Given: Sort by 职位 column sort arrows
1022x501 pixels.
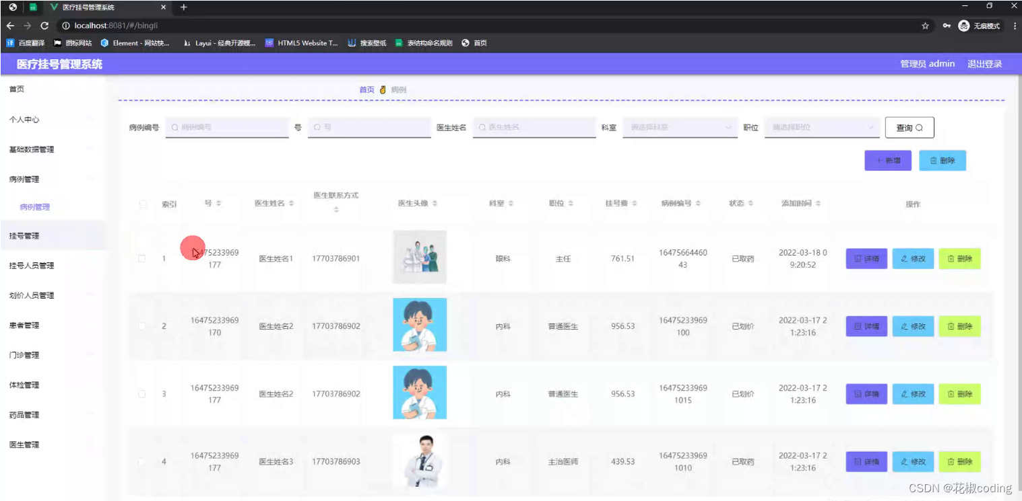Looking at the screenshot, I should [571, 203].
